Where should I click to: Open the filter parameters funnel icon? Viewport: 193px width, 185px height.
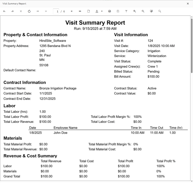(126, 11)
